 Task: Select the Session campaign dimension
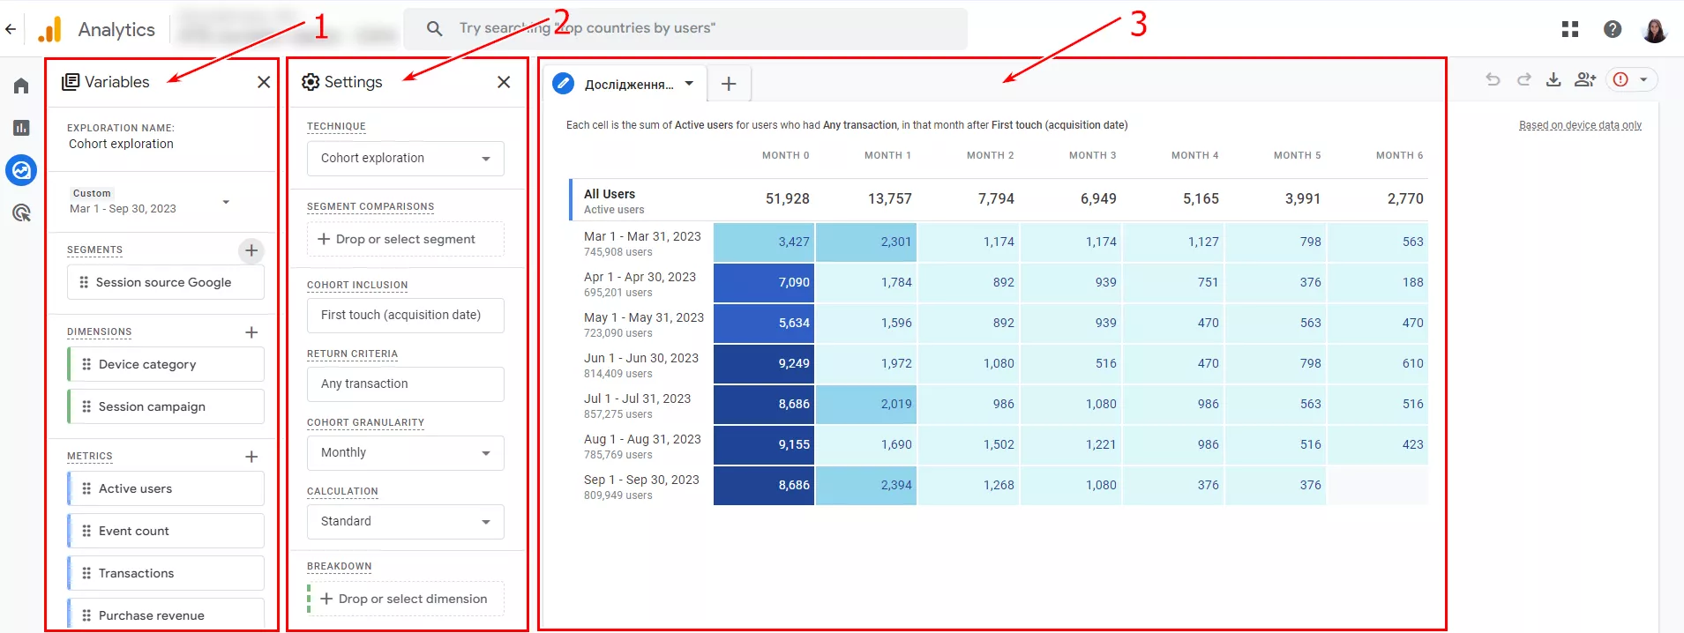click(x=166, y=406)
